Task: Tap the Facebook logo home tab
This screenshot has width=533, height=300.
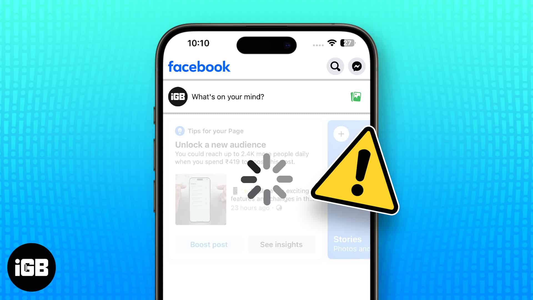Action: 199,66
